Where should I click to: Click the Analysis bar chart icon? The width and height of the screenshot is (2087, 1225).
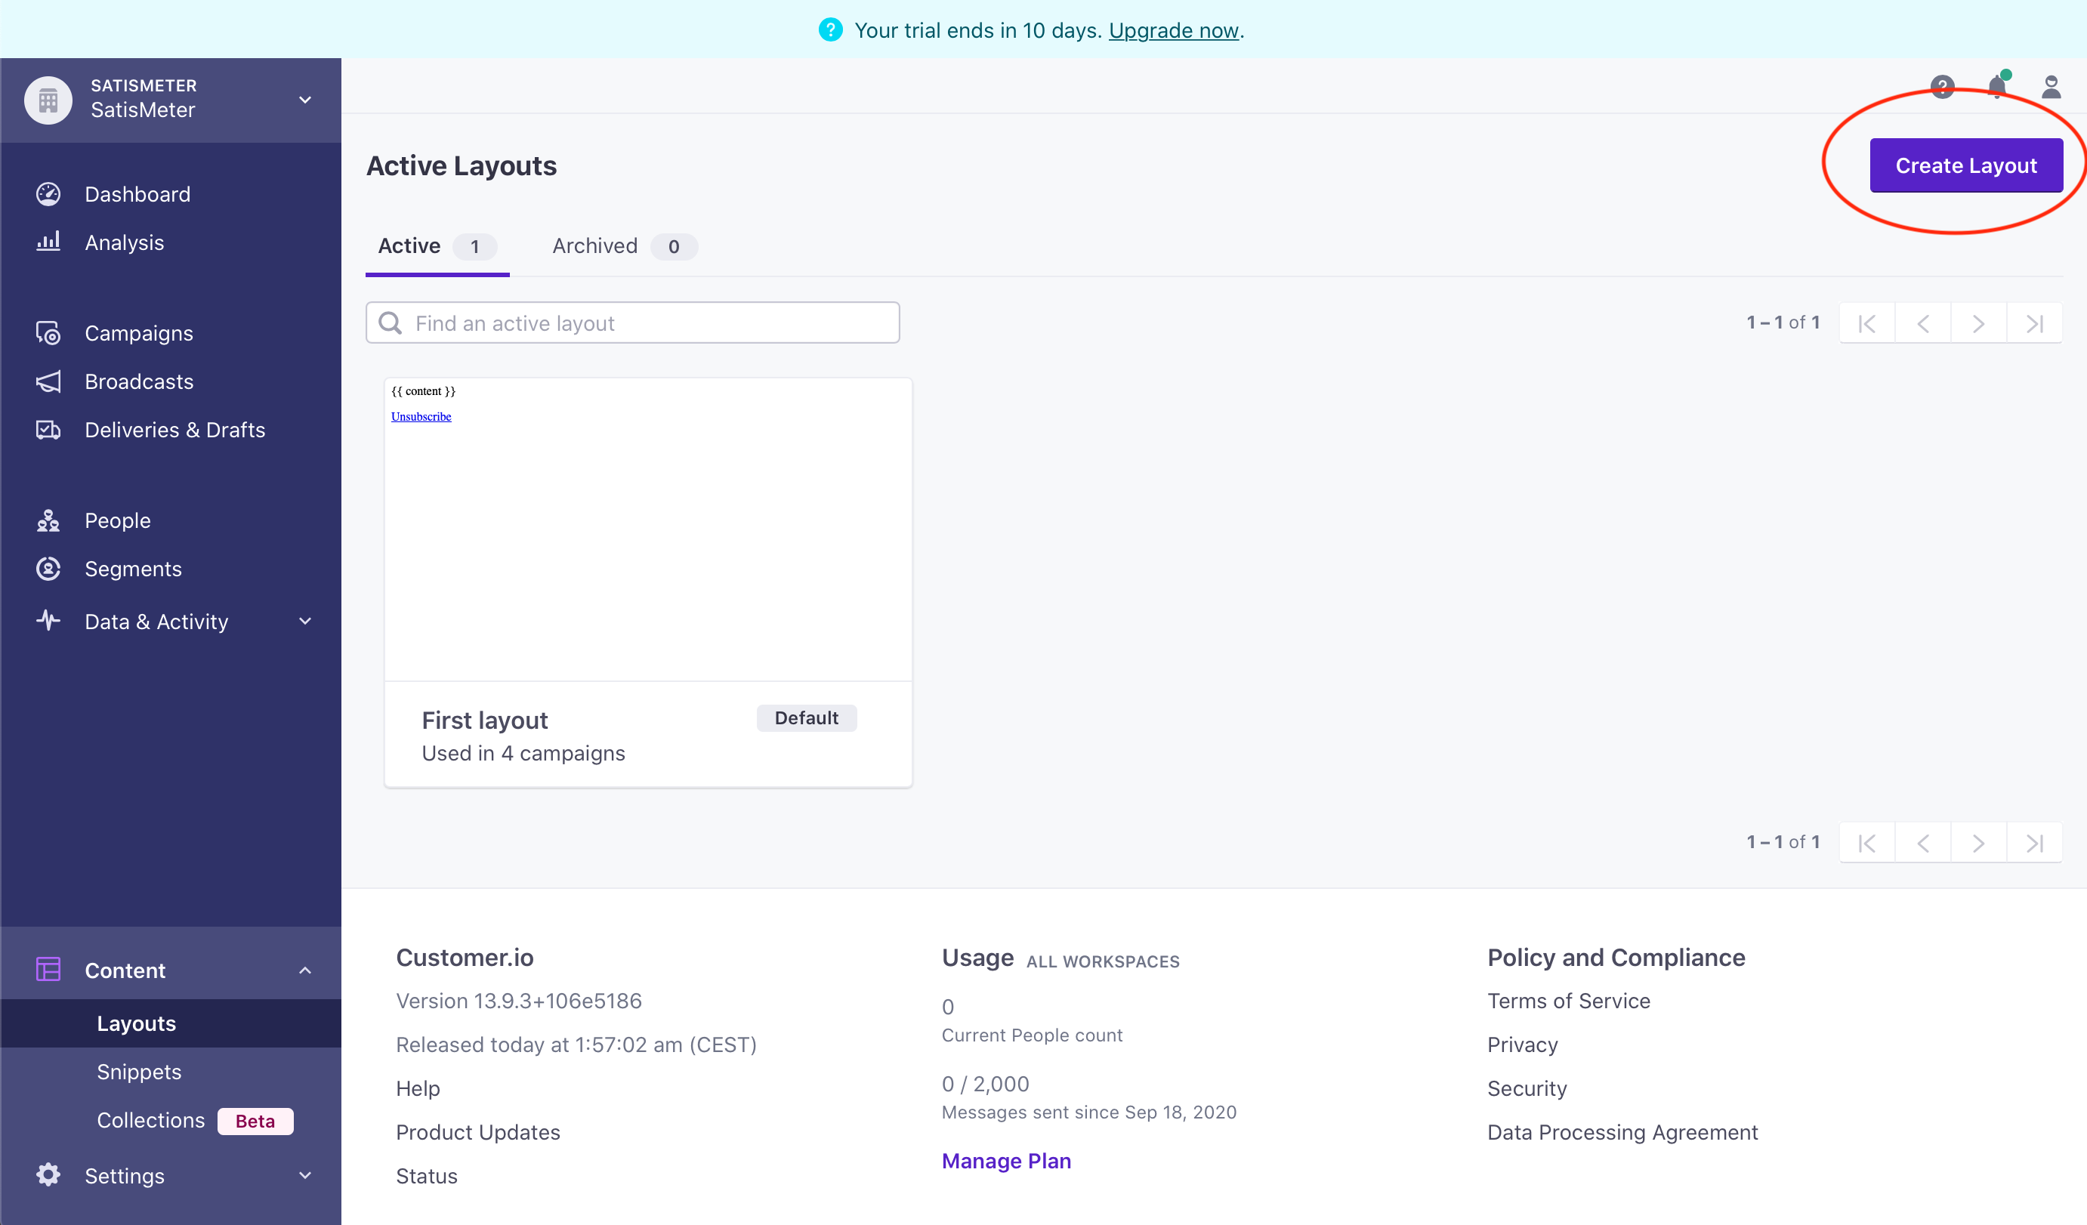pyautogui.click(x=48, y=242)
